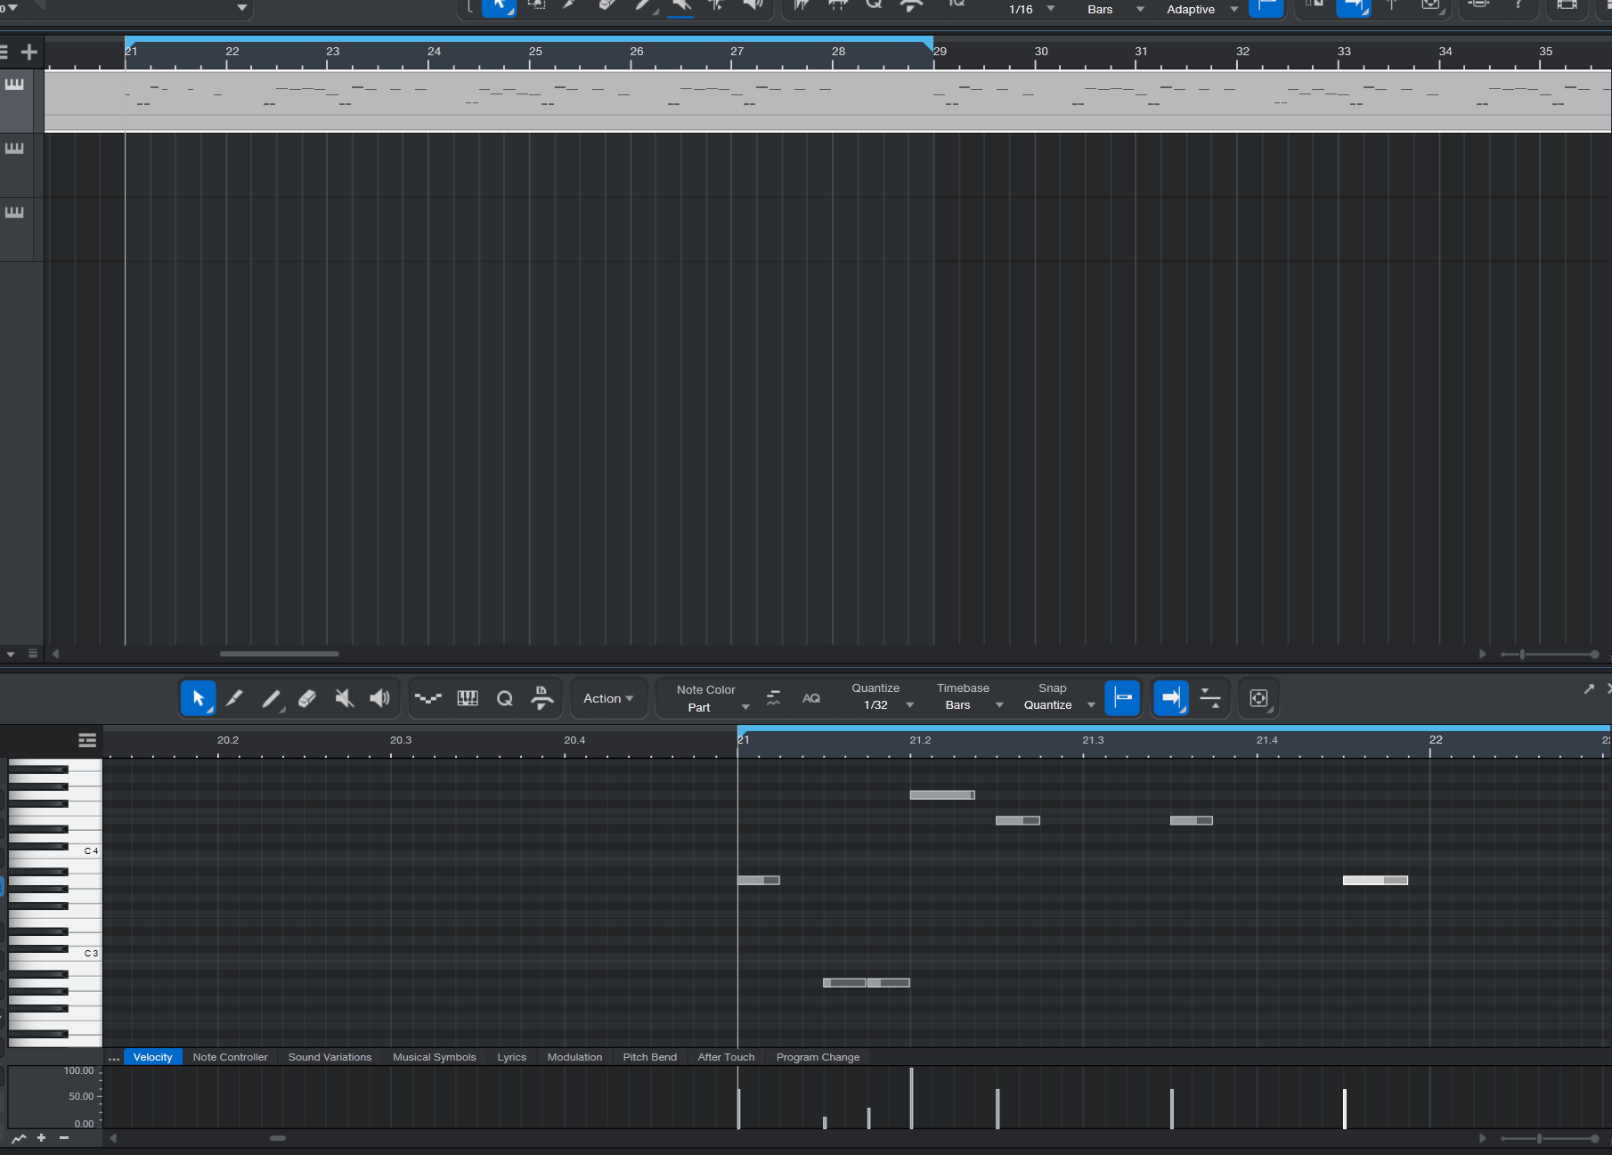This screenshot has height=1155, width=1612.
Task: Open the step record icon in the editor
Action: click(x=541, y=698)
